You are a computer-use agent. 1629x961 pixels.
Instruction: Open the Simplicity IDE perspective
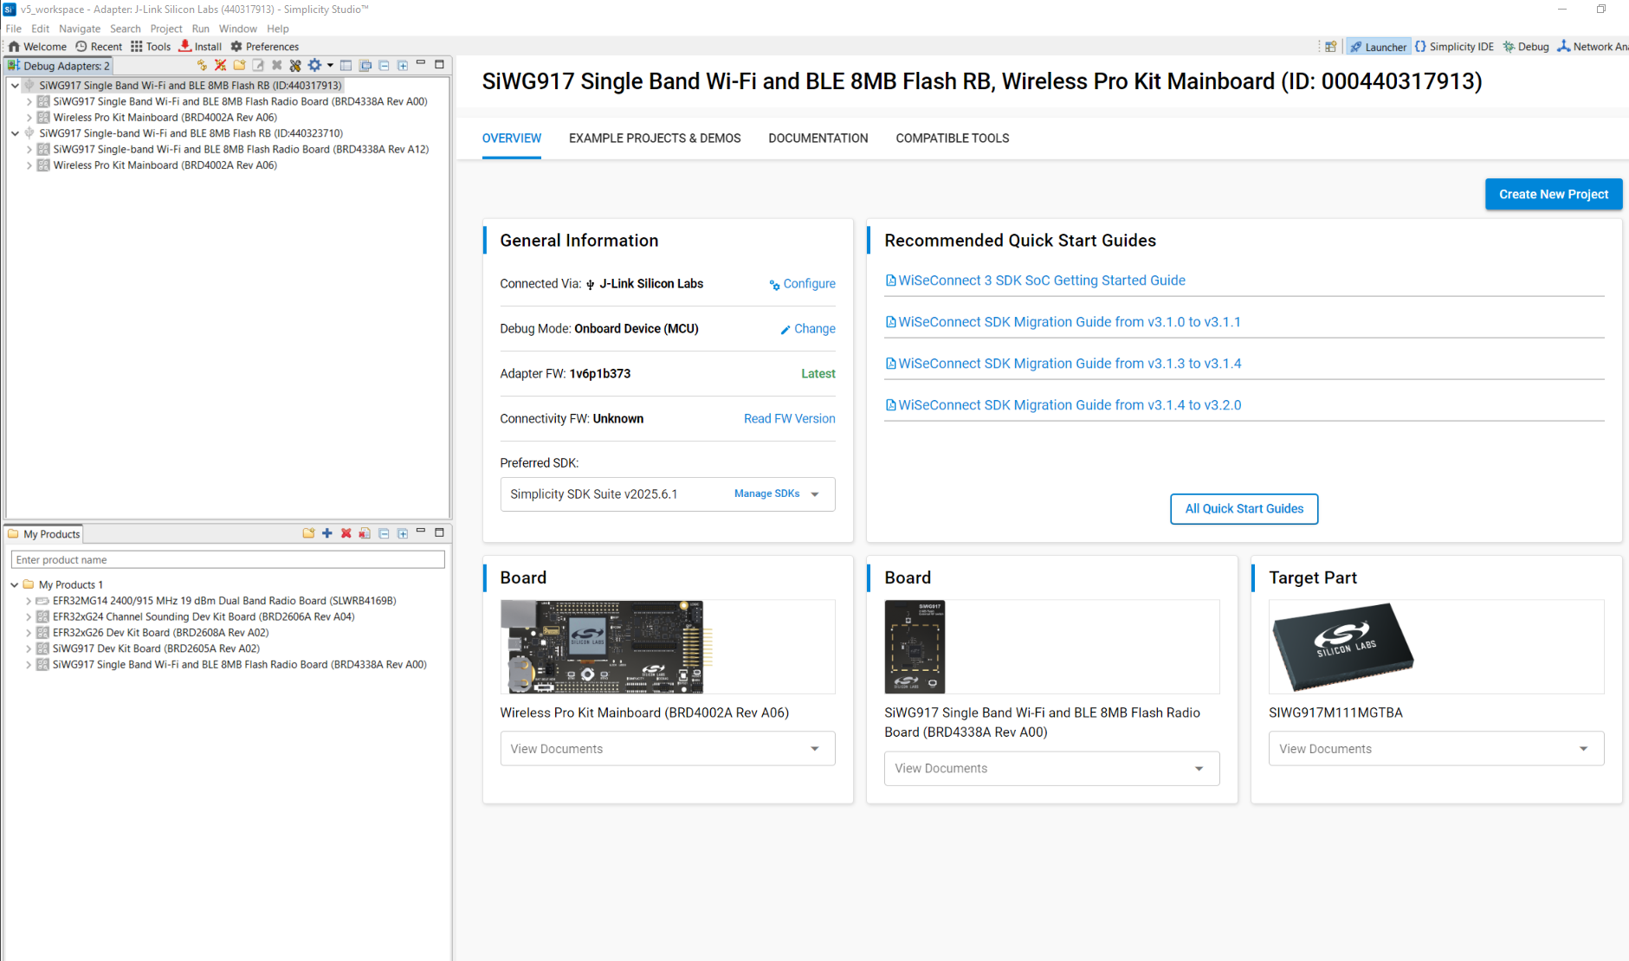[1453, 47]
